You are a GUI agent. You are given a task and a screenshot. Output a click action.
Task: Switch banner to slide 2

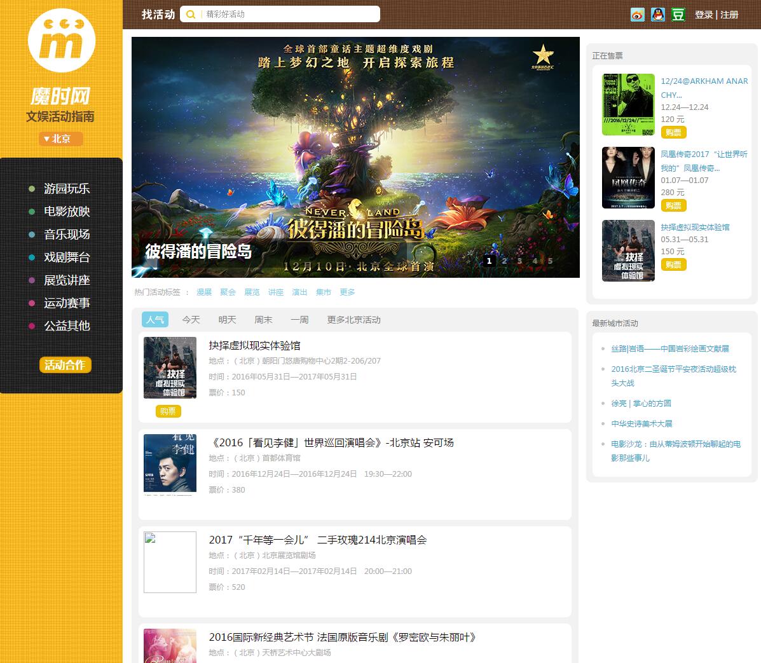click(504, 261)
